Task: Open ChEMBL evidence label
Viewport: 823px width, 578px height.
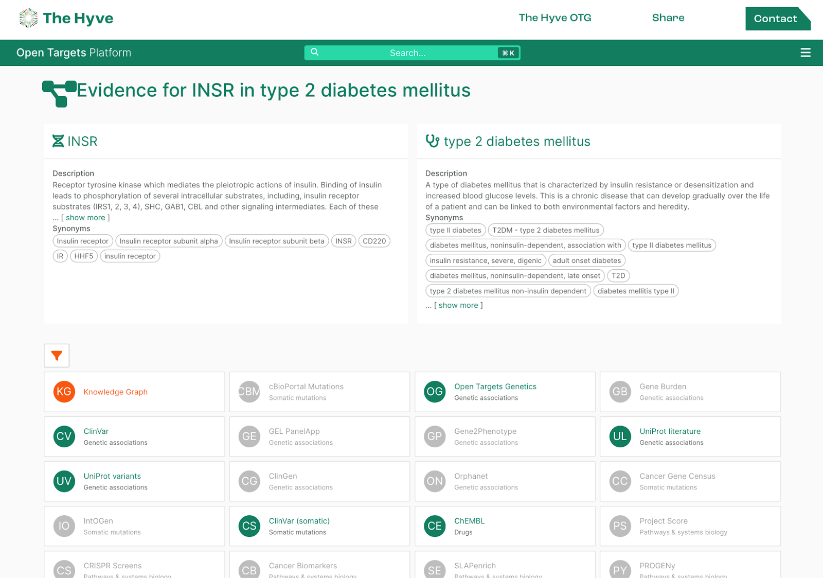Action: point(470,521)
